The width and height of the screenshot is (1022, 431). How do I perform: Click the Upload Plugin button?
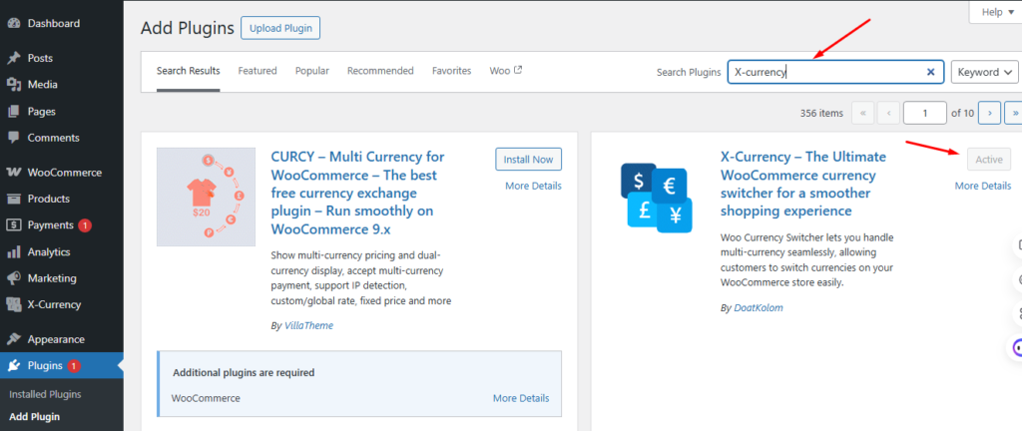tap(280, 29)
